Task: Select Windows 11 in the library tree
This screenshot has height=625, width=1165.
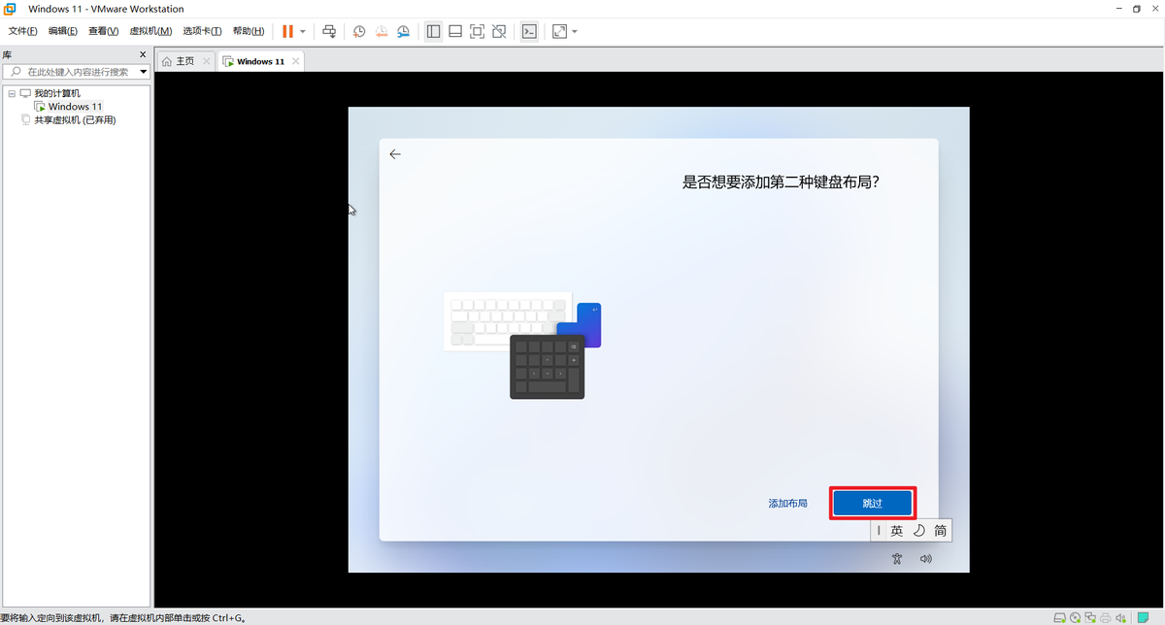Action: point(75,107)
